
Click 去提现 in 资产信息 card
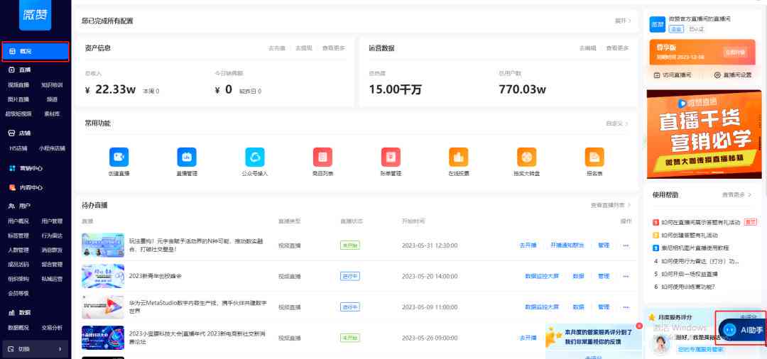[x=304, y=48]
